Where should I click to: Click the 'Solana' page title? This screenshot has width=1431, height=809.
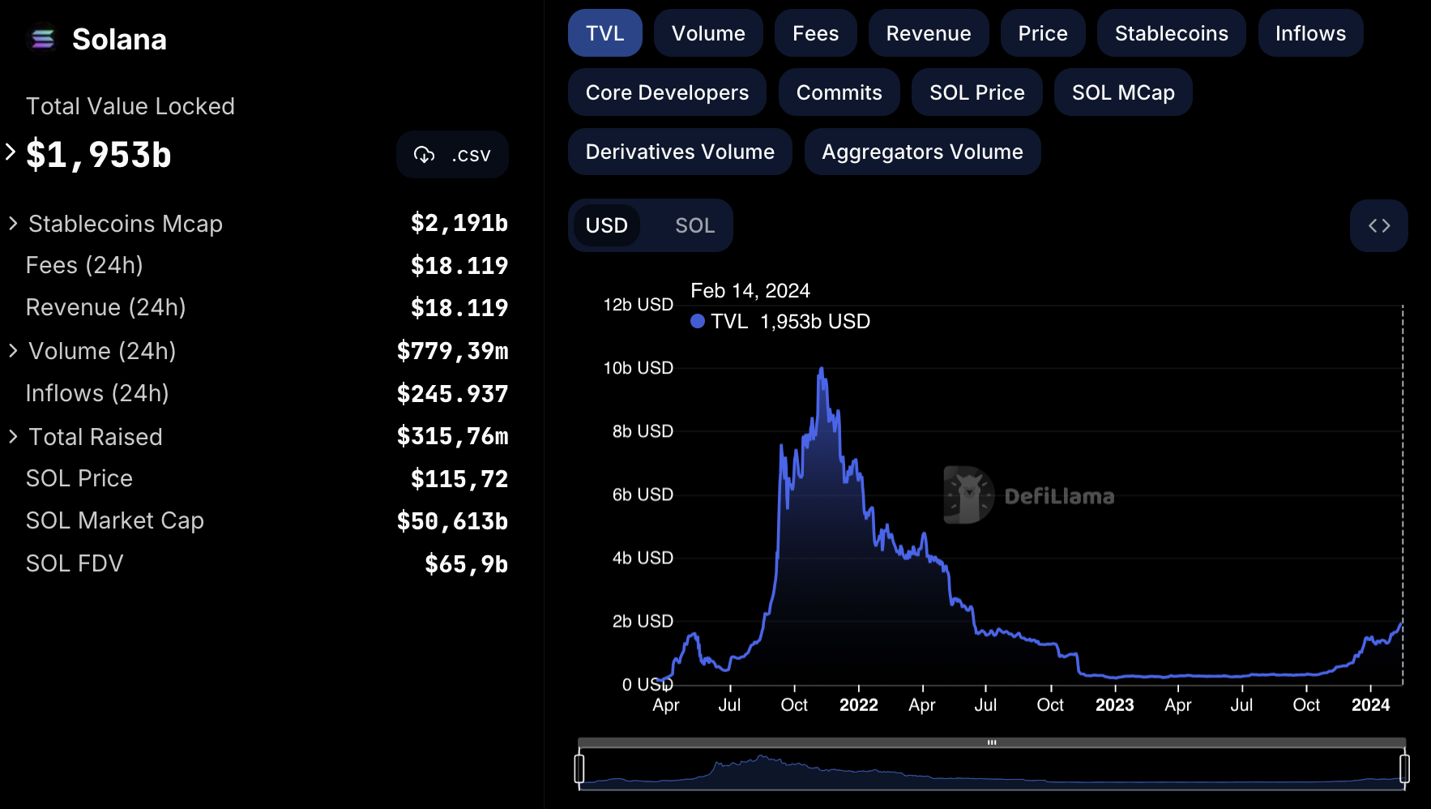coord(119,39)
